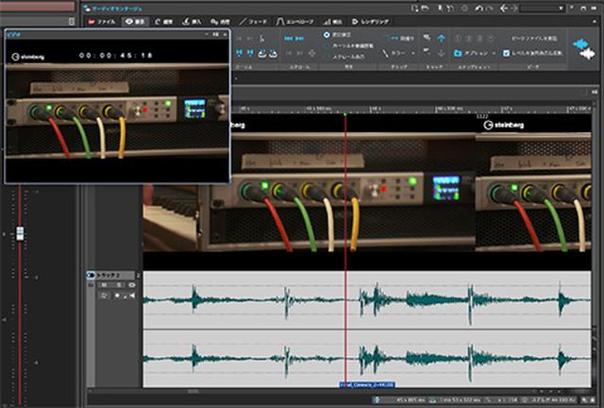The image size is (604, 408).
Task: Click the lower track stack icon
Action: pos(427,52)
